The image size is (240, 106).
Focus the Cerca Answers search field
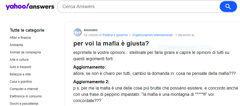(140, 7)
